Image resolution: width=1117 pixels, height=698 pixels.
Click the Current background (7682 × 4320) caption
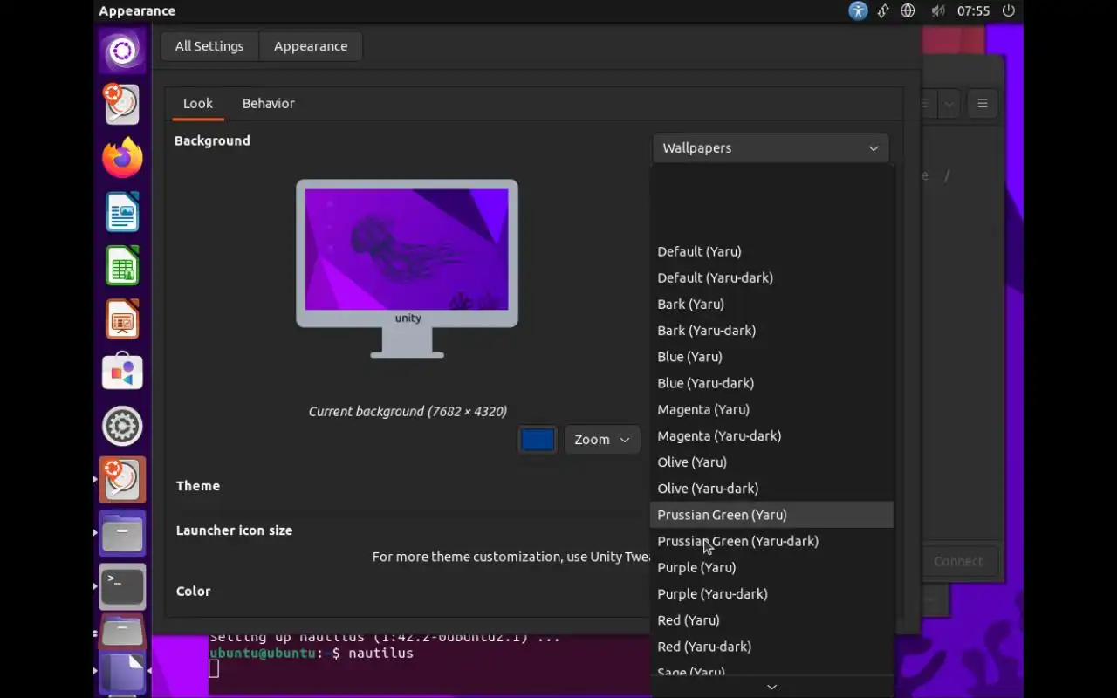(x=408, y=411)
